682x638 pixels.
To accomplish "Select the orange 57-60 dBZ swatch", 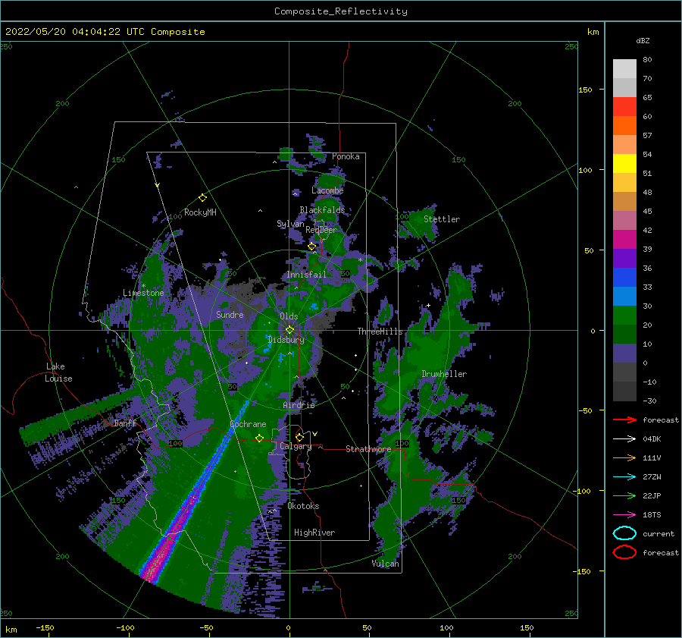I will click(624, 126).
